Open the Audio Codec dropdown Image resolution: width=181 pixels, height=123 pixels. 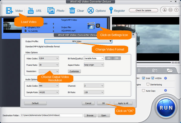point(49,86)
